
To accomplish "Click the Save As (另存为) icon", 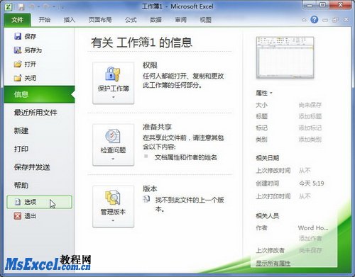I will tap(18, 50).
